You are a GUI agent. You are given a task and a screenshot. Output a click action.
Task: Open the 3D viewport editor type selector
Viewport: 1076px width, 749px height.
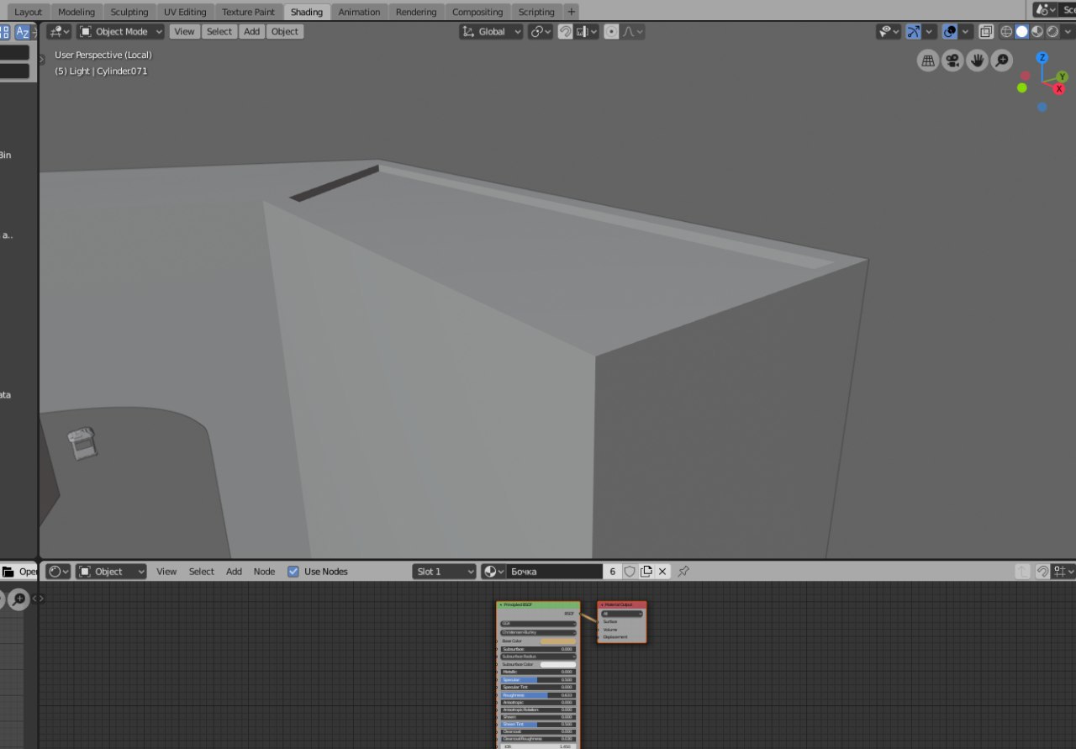tap(60, 32)
